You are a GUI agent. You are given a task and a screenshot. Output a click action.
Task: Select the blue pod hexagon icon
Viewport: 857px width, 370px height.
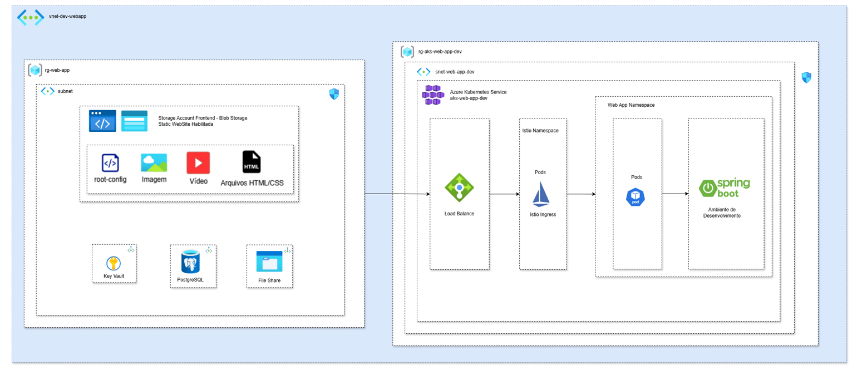point(636,197)
